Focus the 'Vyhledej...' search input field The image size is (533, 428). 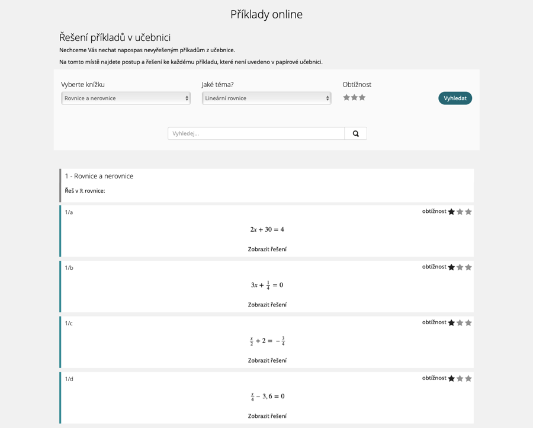click(x=256, y=133)
